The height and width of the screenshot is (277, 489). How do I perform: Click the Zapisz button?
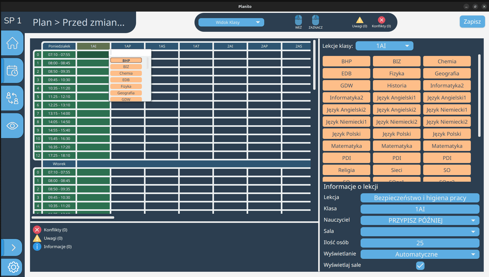click(472, 22)
